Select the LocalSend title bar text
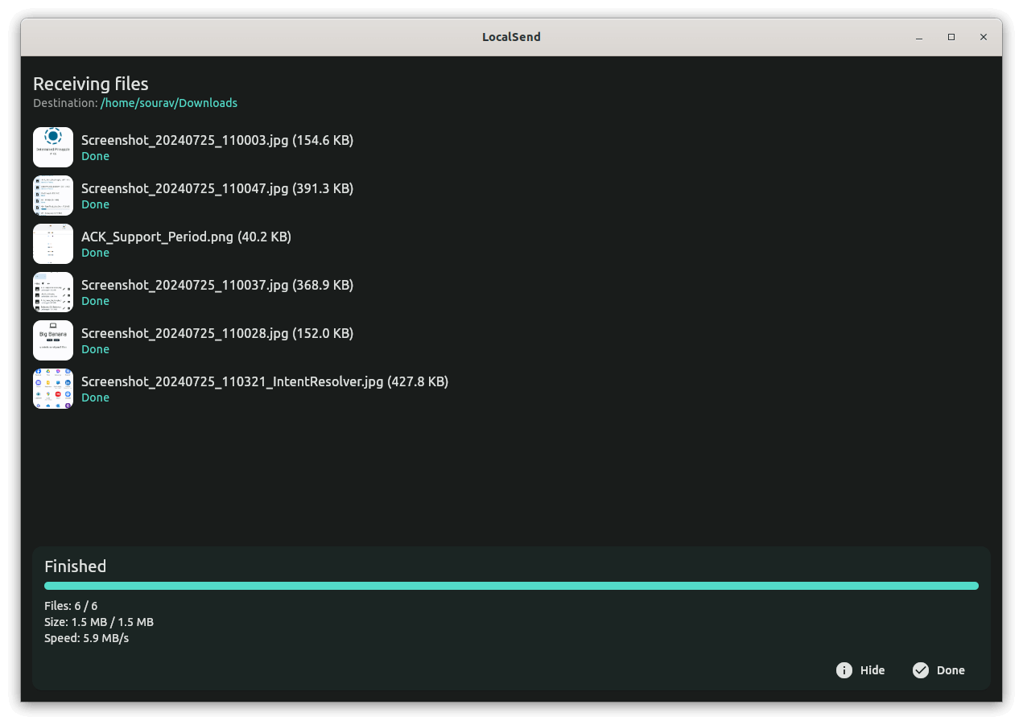The height and width of the screenshot is (725, 1023). pyautogui.click(x=511, y=36)
